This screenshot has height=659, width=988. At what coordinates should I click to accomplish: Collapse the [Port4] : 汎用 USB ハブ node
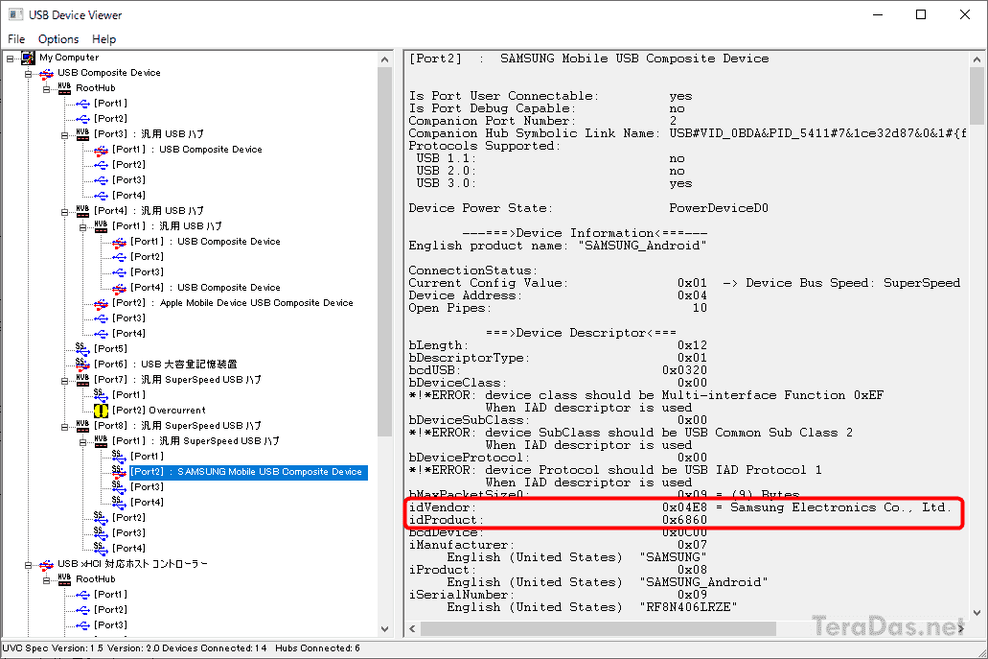(65, 212)
